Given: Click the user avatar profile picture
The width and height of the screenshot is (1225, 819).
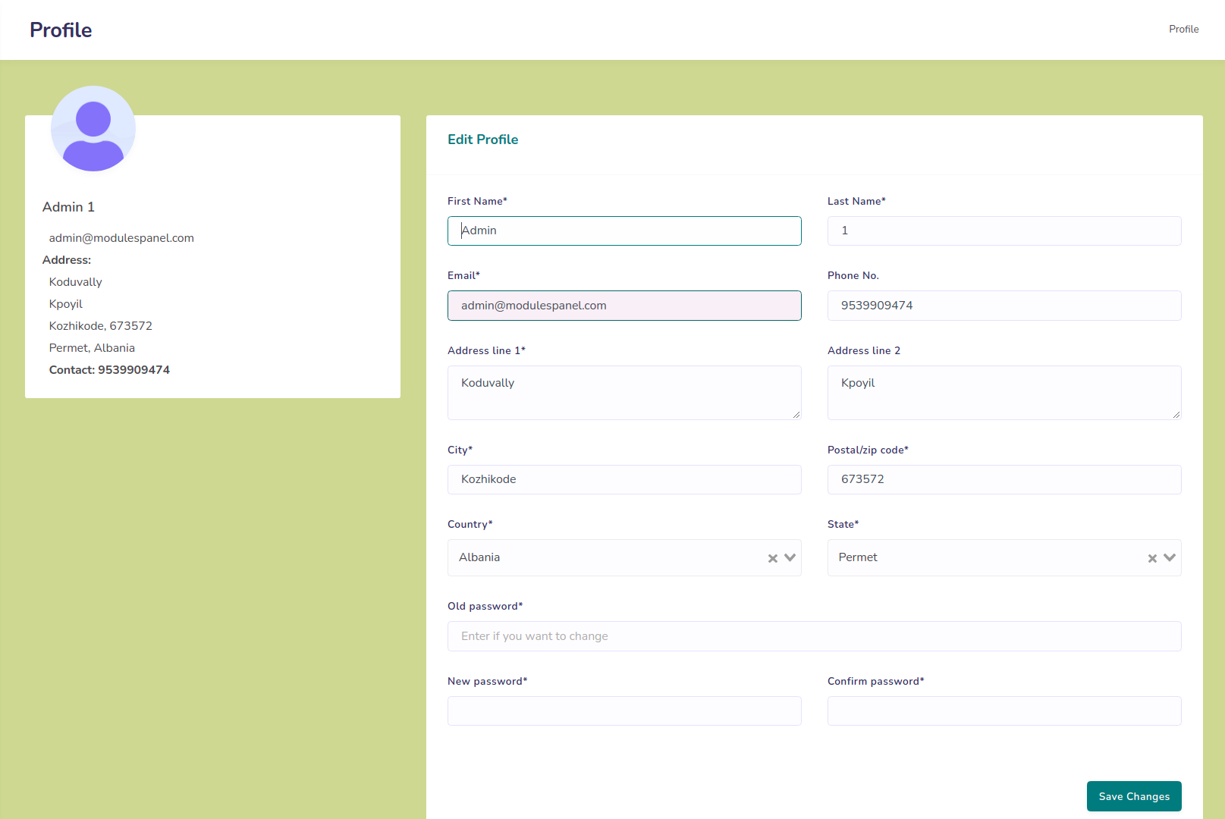Looking at the screenshot, I should (x=93, y=129).
